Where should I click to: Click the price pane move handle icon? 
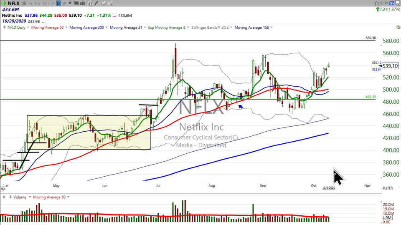pos(4,27)
